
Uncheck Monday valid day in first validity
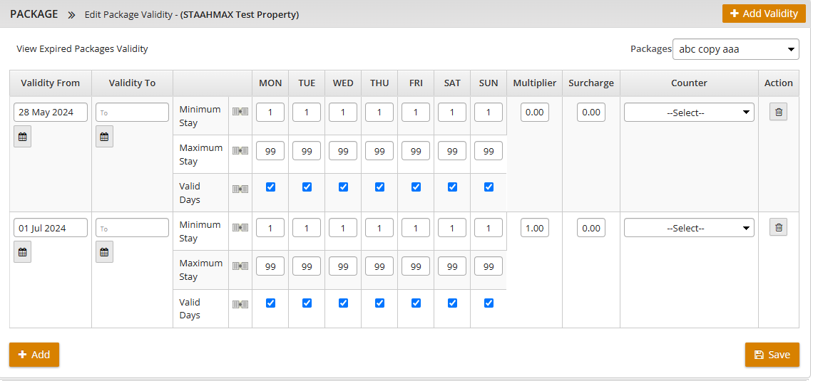pyautogui.click(x=270, y=187)
